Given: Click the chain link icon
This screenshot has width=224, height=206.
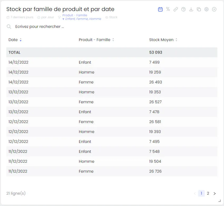Looking at the screenshot, I should coord(176,9).
